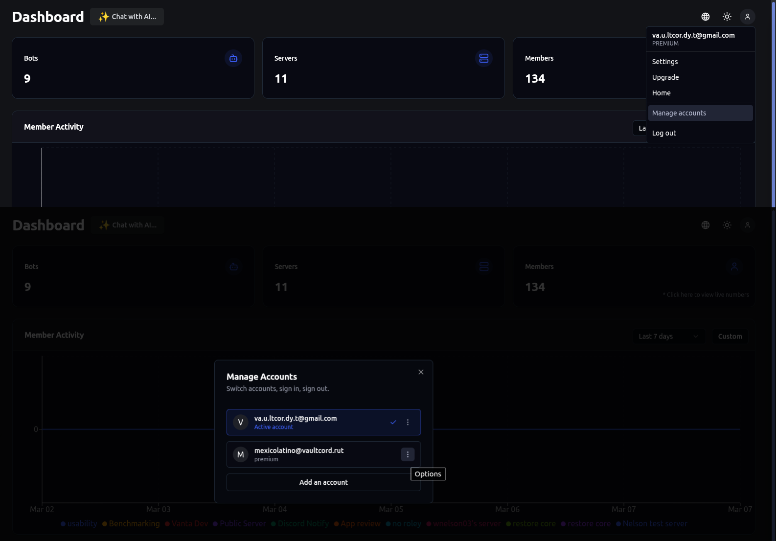Close the Manage Accounts dialog

click(421, 372)
